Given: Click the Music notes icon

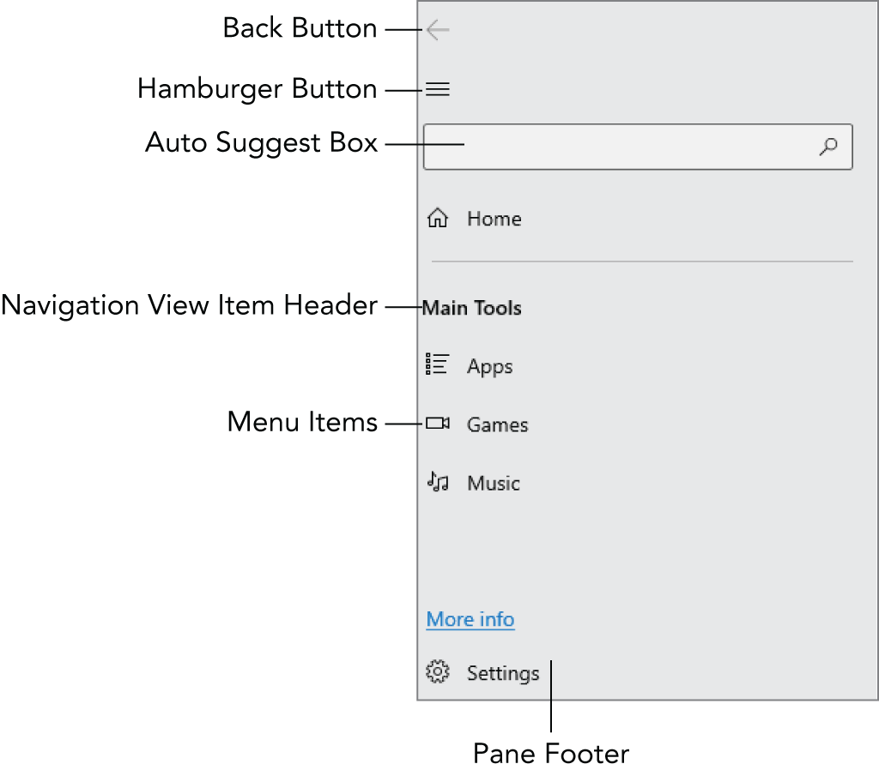Looking at the screenshot, I should click(438, 482).
